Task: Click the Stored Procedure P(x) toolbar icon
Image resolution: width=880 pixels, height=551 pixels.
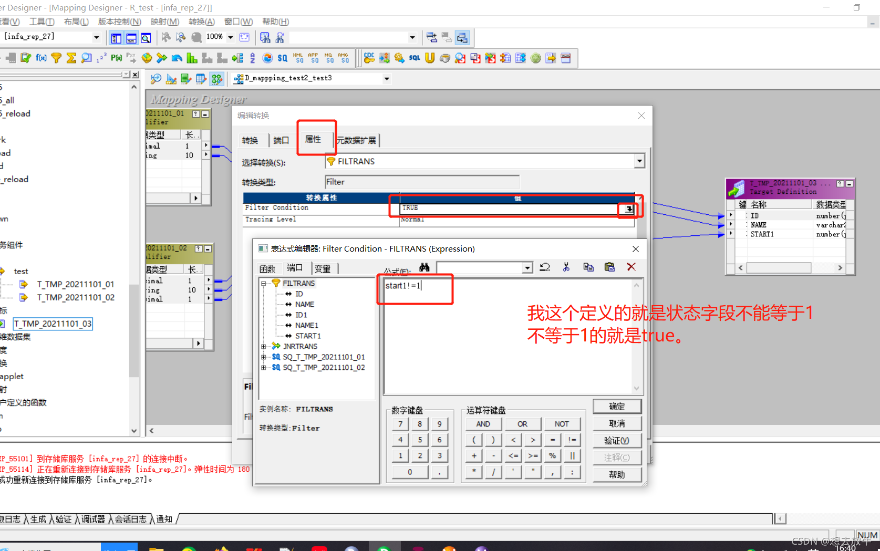Action: (117, 58)
